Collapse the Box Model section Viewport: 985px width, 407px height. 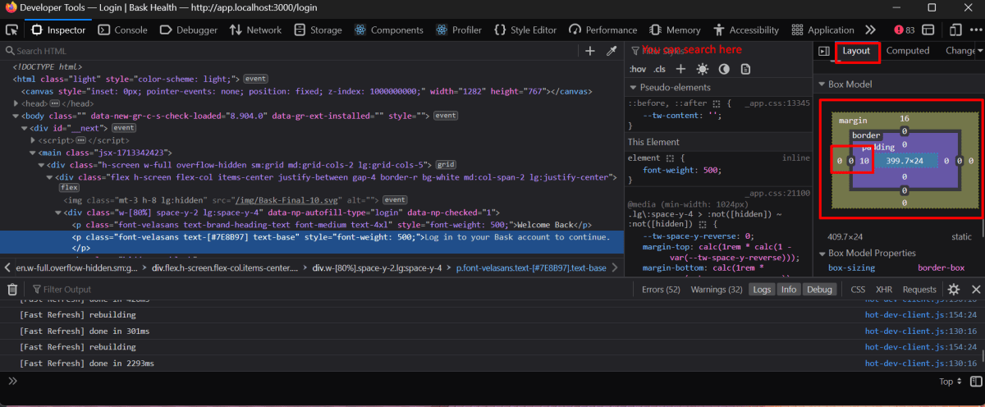click(x=820, y=85)
